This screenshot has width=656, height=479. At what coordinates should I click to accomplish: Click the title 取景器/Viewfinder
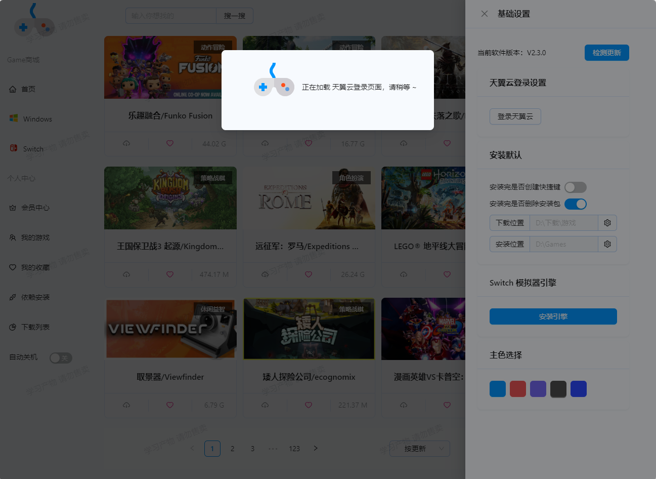pyautogui.click(x=170, y=377)
